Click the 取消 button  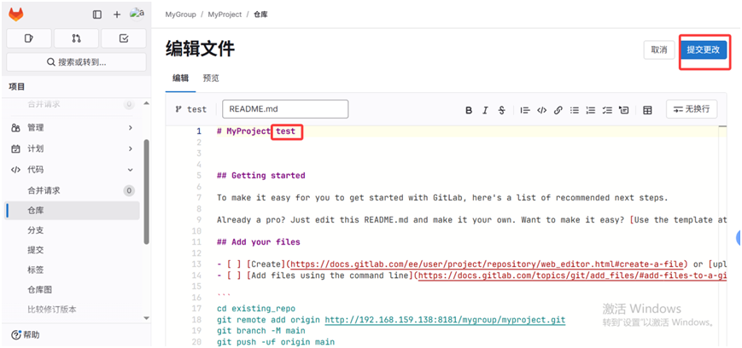click(658, 49)
